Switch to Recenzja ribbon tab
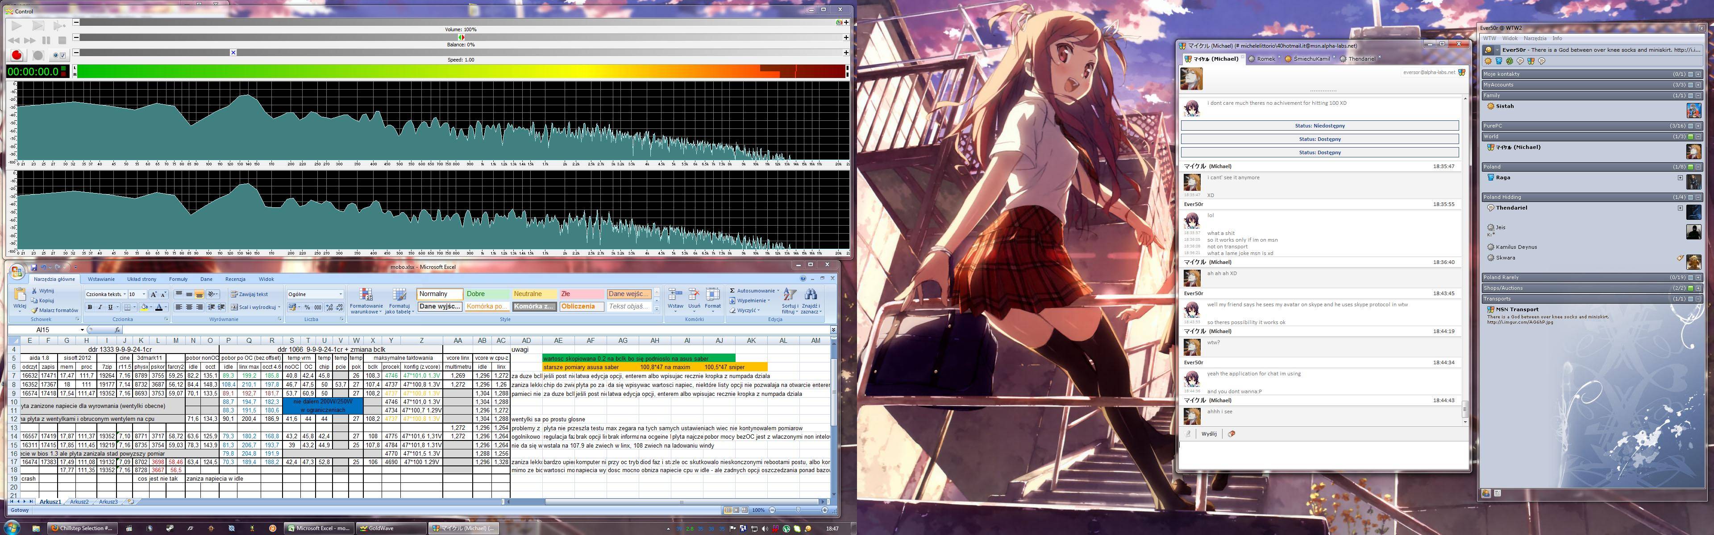Viewport: 1714px width, 535px height. (236, 279)
